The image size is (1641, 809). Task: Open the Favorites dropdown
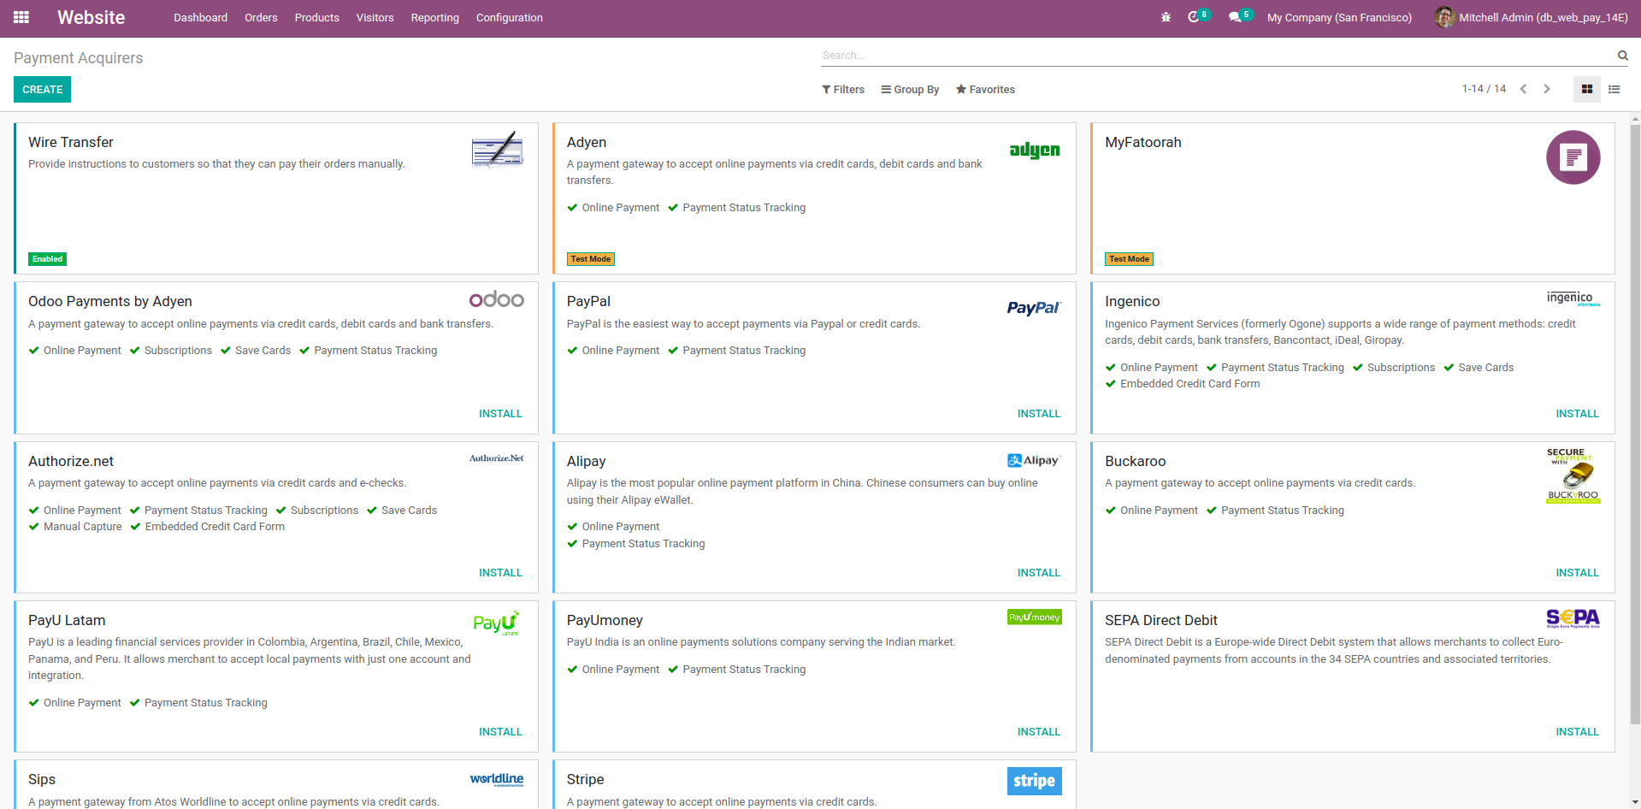(986, 90)
